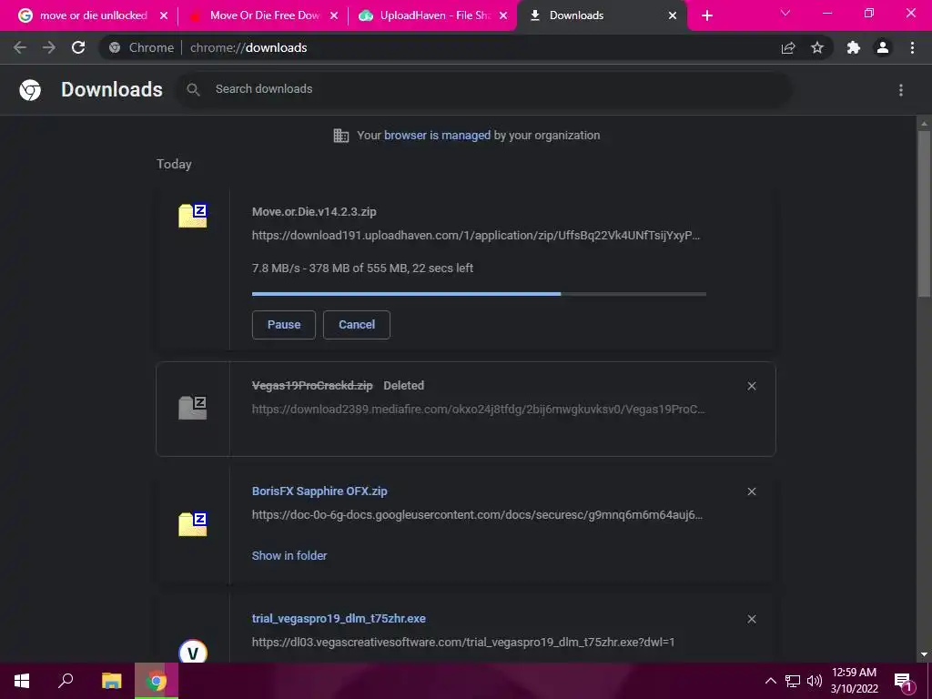Click the Search downloads field
This screenshot has height=699, width=932.
click(x=484, y=90)
